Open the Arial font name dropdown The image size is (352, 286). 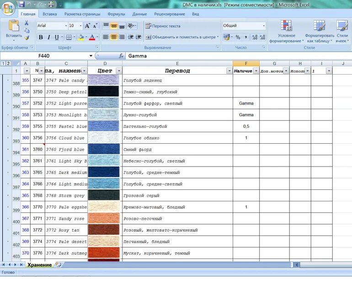pos(66,26)
